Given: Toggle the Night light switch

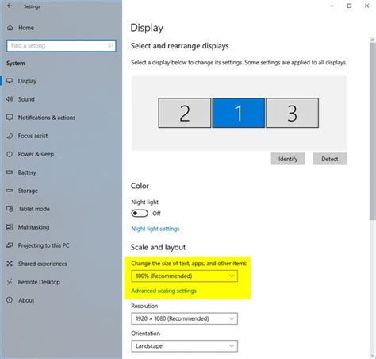Looking at the screenshot, I should 140,213.
